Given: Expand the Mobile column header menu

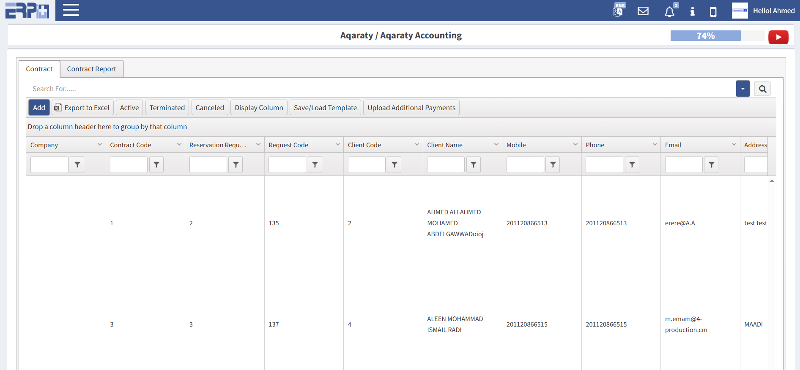Looking at the screenshot, I should click(x=575, y=145).
